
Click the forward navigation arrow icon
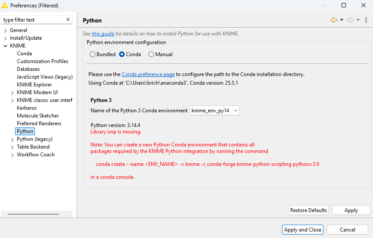[350, 20]
